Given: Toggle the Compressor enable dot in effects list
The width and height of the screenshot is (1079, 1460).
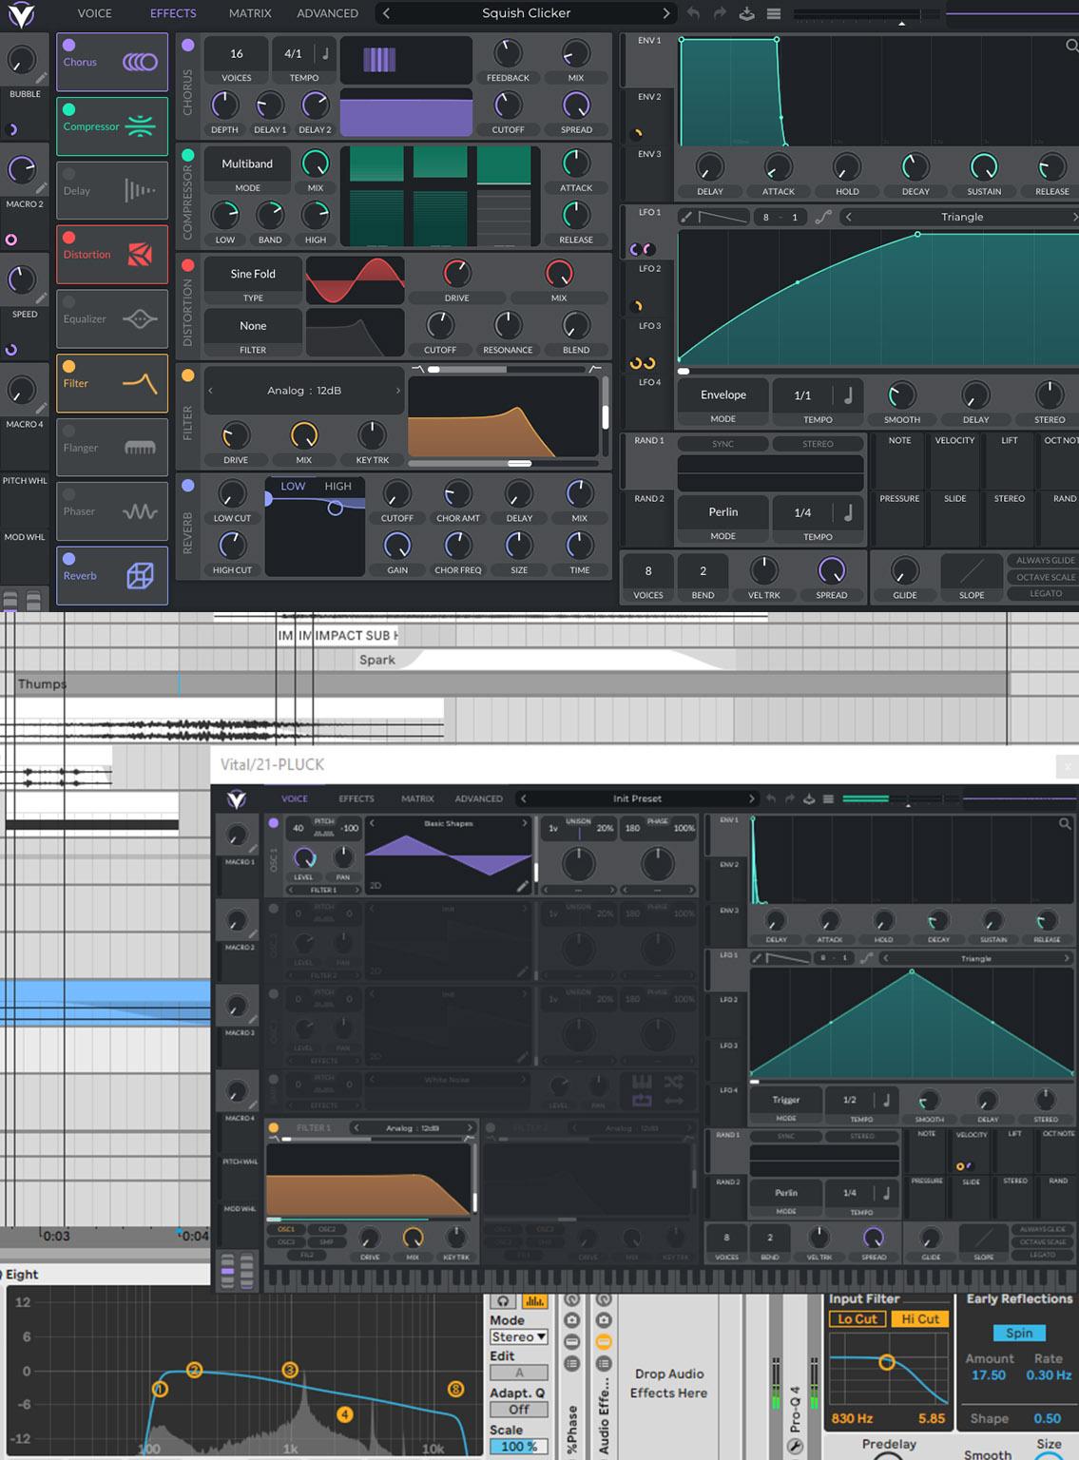Looking at the screenshot, I should tap(68, 109).
